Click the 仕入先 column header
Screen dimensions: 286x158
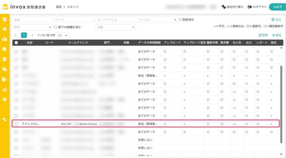click(x=237, y=42)
